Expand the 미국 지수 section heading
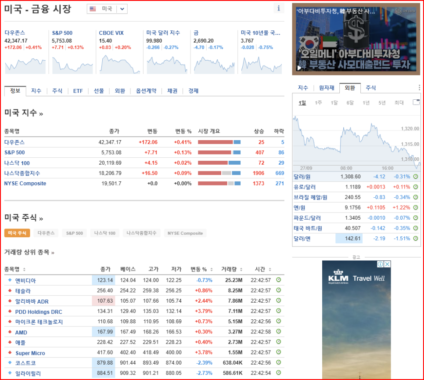 tap(24, 112)
